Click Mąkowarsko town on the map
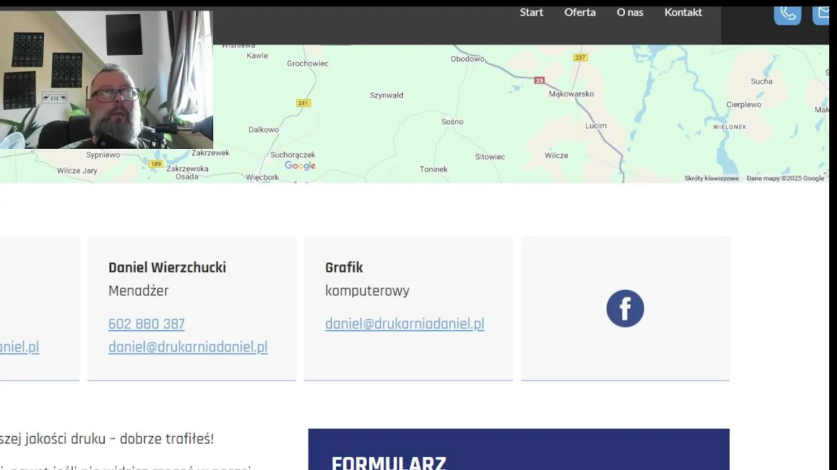This screenshot has width=837, height=470. tap(572, 94)
